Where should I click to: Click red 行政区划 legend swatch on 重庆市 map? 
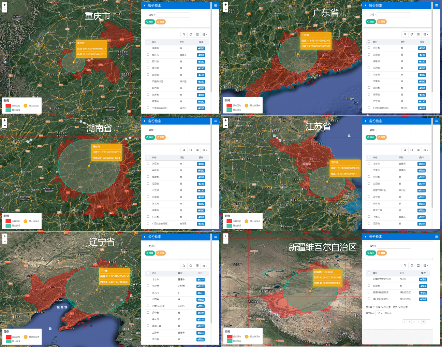[8, 106]
